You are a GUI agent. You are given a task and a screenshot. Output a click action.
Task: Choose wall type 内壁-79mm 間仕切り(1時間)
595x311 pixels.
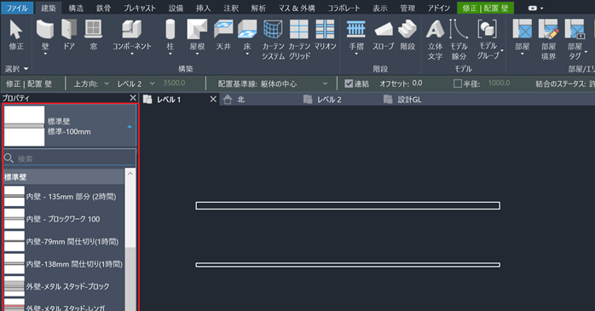63,241
